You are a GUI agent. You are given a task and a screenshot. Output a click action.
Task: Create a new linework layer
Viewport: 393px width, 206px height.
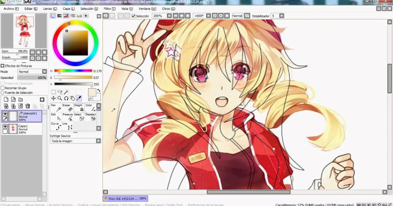[x=13, y=99]
